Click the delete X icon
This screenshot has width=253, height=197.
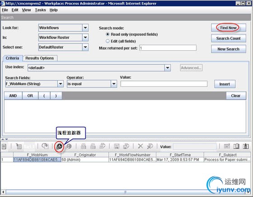141,146
